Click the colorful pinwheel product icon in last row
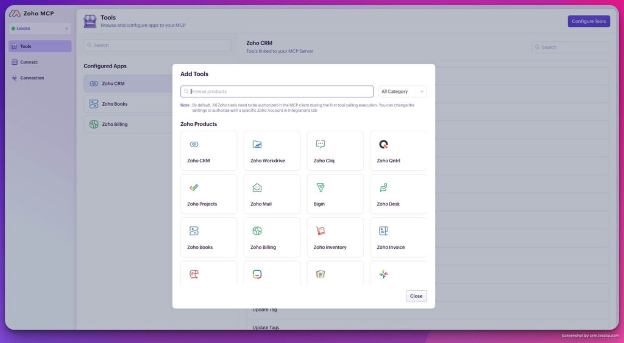 pyautogui.click(x=384, y=274)
